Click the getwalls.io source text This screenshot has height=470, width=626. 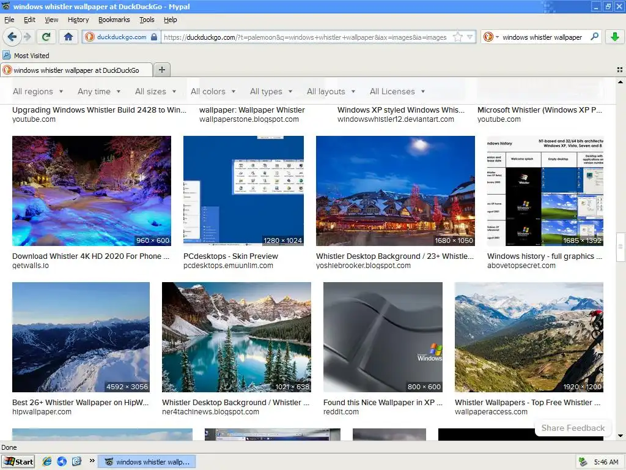pos(31,266)
